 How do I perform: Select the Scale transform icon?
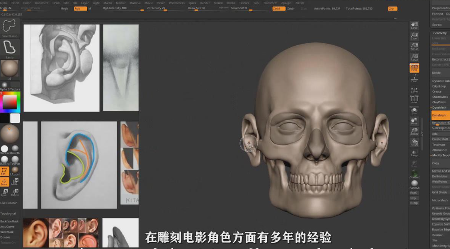(x=4, y=192)
